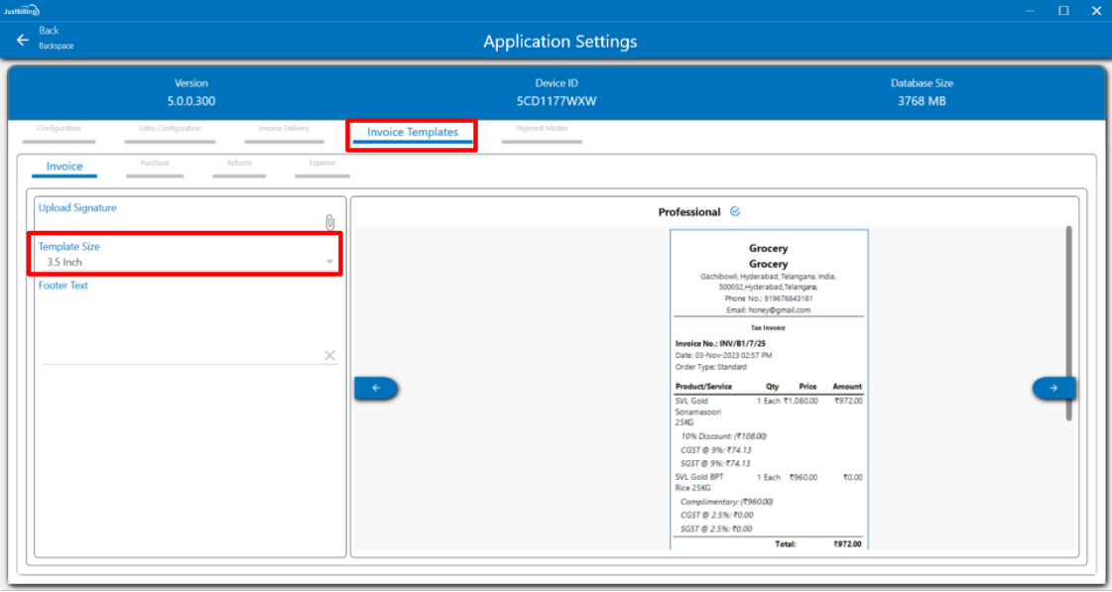1112x592 pixels.
Task: Open the Payment Modes tab
Action: (x=542, y=129)
